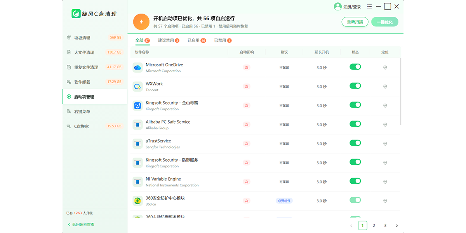Switch to 建议禁用 tab
Image resolution: width=466 pixels, height=233 pixels.
169,40
